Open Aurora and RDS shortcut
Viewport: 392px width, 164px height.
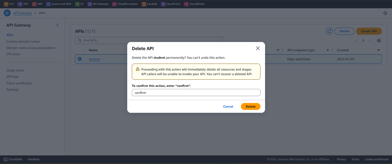click(59, 4)
